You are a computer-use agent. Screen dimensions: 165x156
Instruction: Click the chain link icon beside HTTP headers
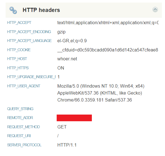tap(13, 10)
